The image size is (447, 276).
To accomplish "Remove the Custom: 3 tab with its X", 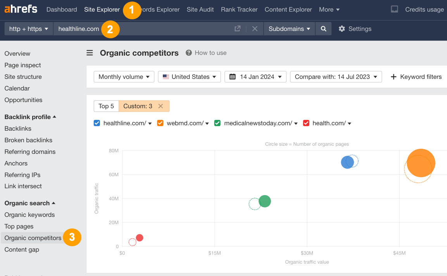I will click(x=161, y=106).
